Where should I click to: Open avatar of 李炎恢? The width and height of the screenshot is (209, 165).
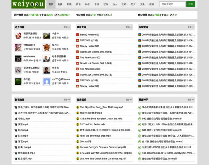click(x=47, y=70)
